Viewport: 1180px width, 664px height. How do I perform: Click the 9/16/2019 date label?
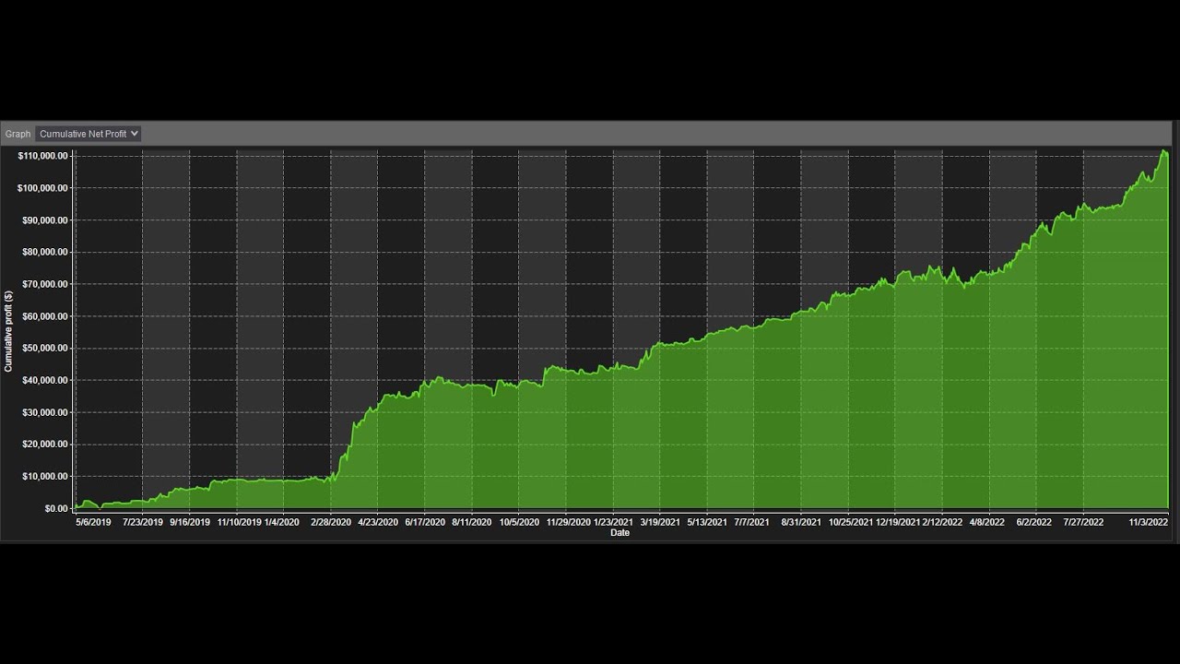tap(190, 522)
